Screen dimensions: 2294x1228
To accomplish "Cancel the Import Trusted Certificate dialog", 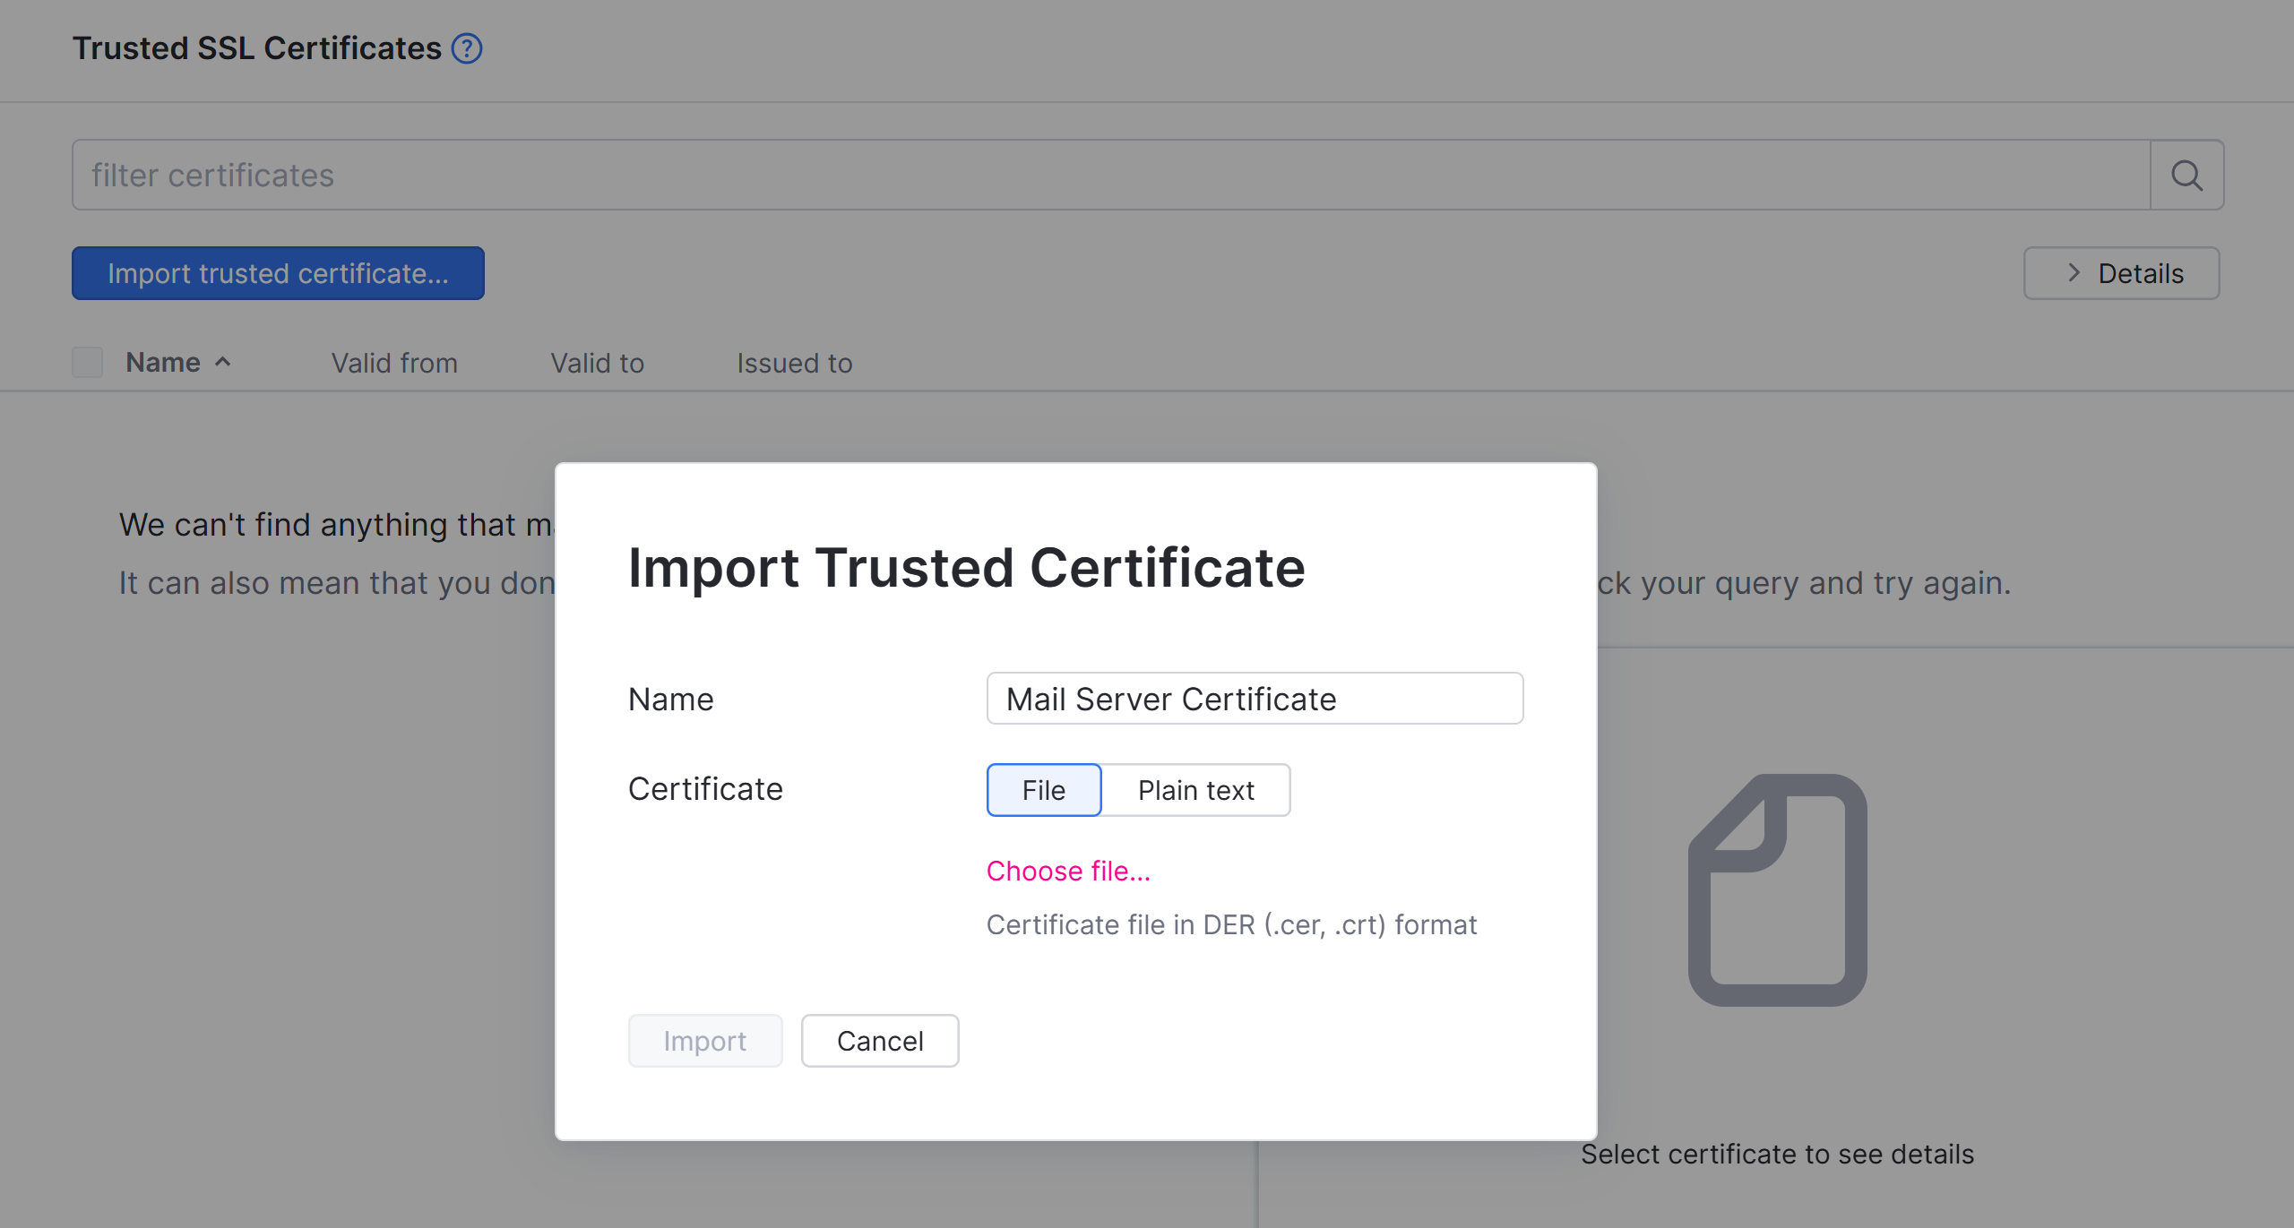I will tap(879, 1040).
